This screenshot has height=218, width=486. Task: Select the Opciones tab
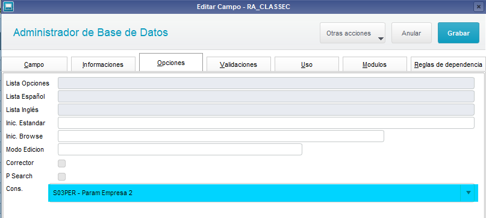pos(171,63)
